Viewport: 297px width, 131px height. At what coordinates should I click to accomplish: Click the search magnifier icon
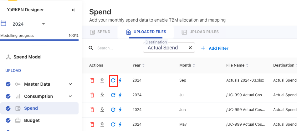pos(91,48)
